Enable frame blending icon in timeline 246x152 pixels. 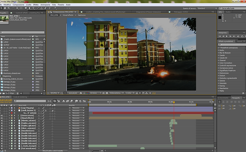[68, 101]
